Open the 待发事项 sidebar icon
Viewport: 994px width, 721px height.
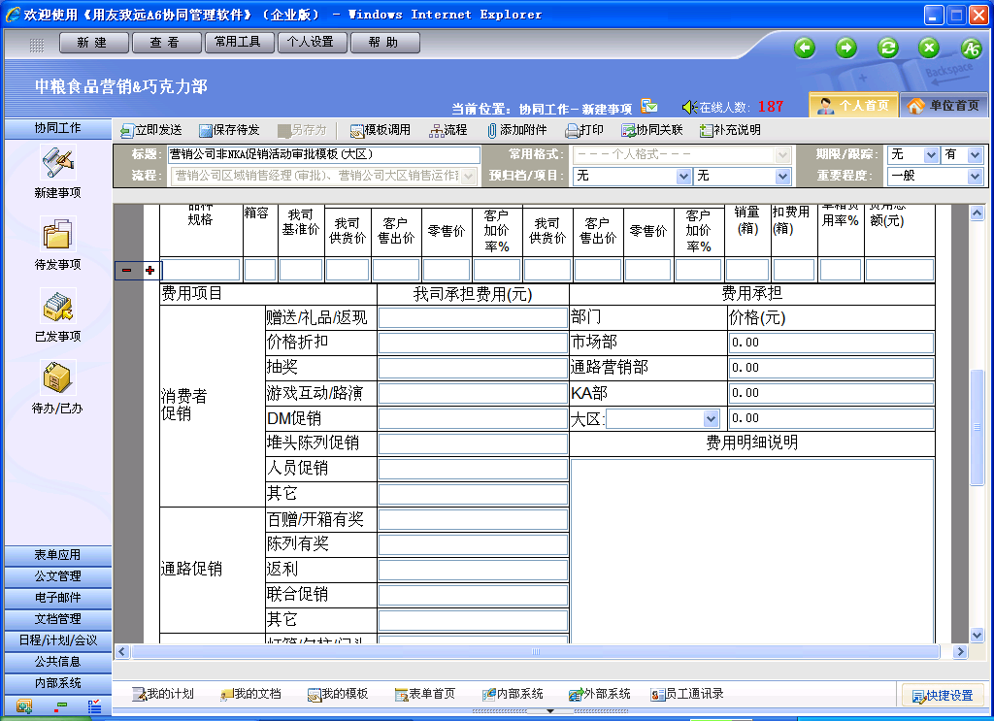pos(57,235)
